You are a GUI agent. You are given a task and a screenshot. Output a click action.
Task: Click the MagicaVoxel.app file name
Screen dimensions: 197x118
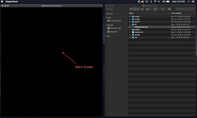(x=141, y=27)
